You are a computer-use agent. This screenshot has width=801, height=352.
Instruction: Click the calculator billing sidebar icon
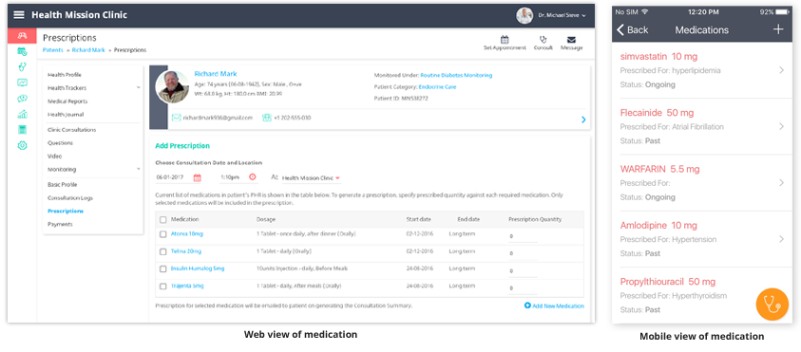click(x=22, y=130)
